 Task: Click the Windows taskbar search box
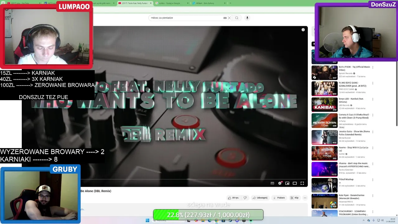tap(168, 220)
